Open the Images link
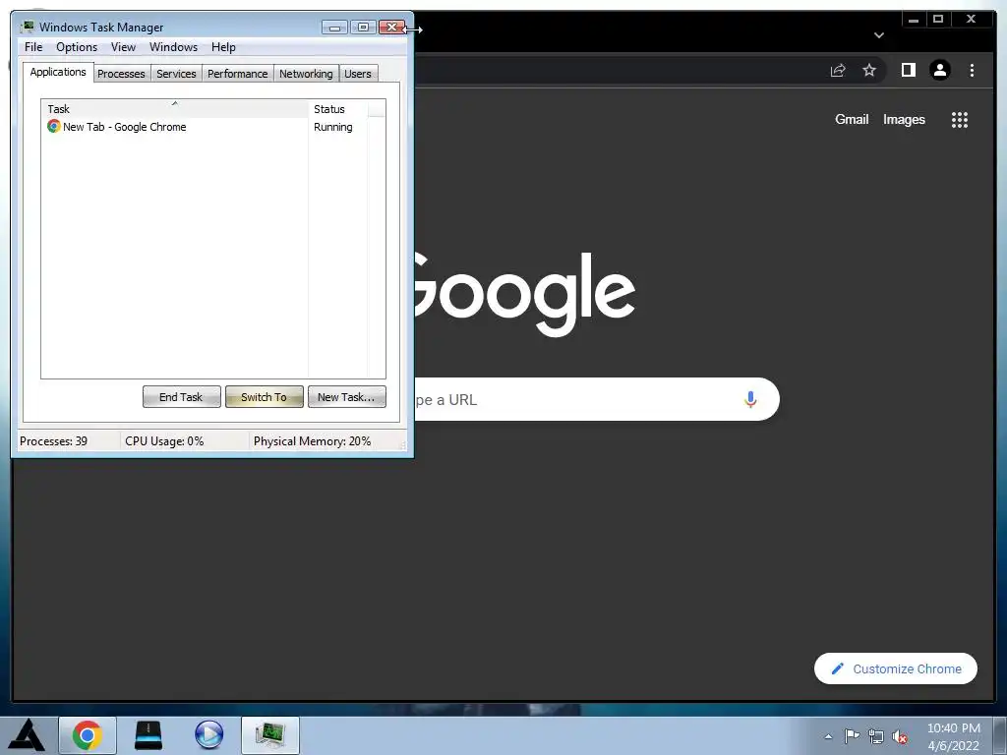The width and height of the screenshot is (1007, 755). (x=905, y=119)
